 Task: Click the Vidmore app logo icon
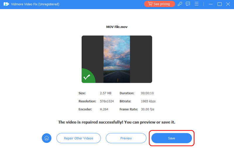(6, 4)
